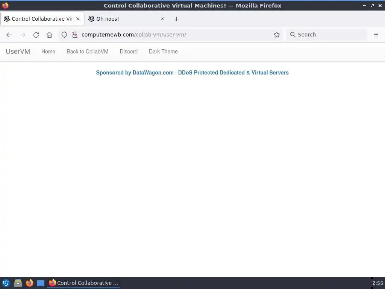The width and height of the screenshot is (385, 289).
Task: Open the taskbar start menu icon
Action: (6, 283)
